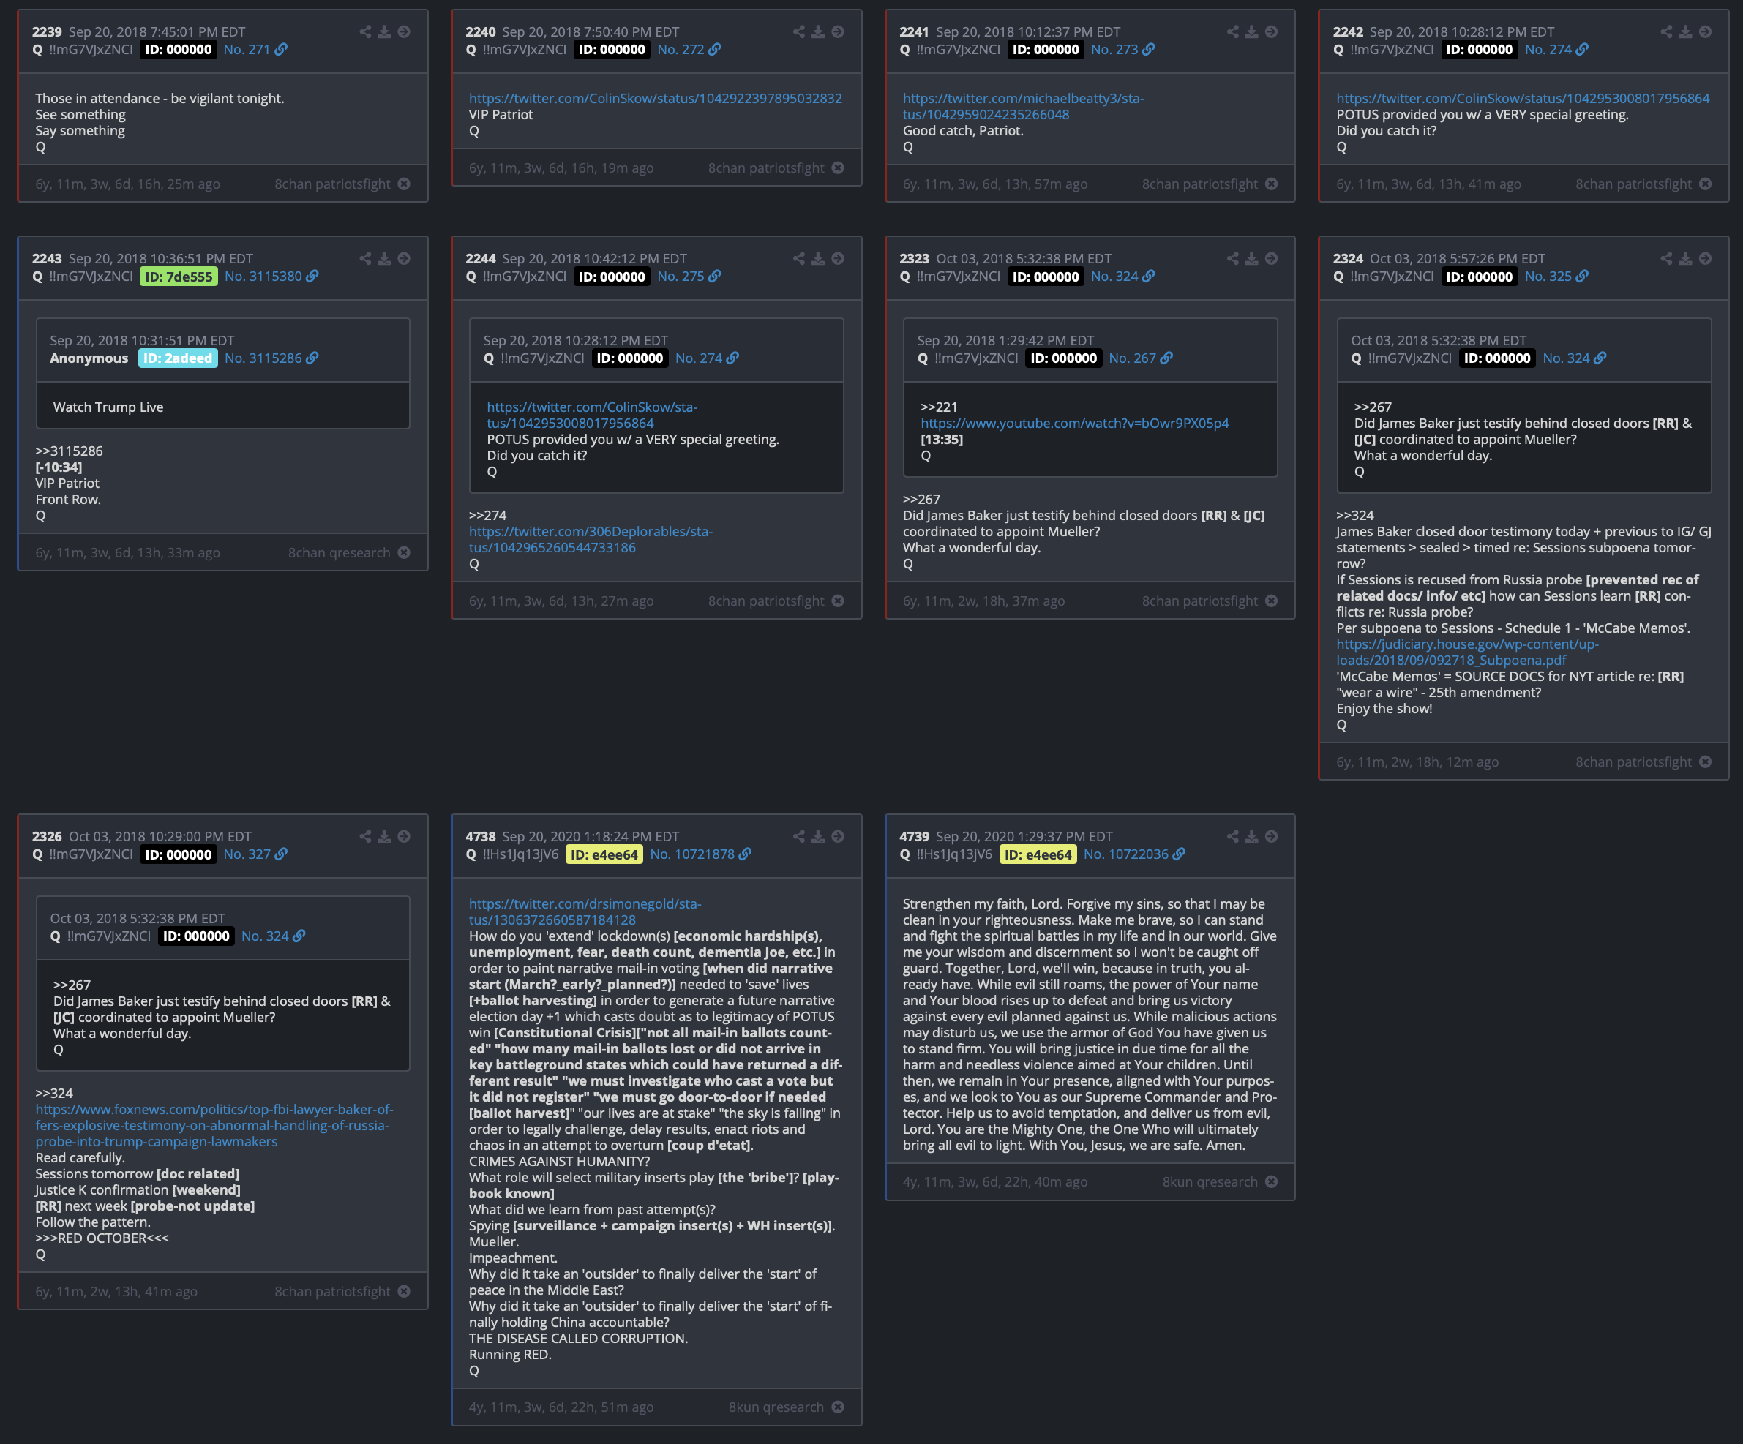Click x-circle icon beside 8chan qresearch
This screenshot has height=1444, width=1743.
[x=404, y=553]
